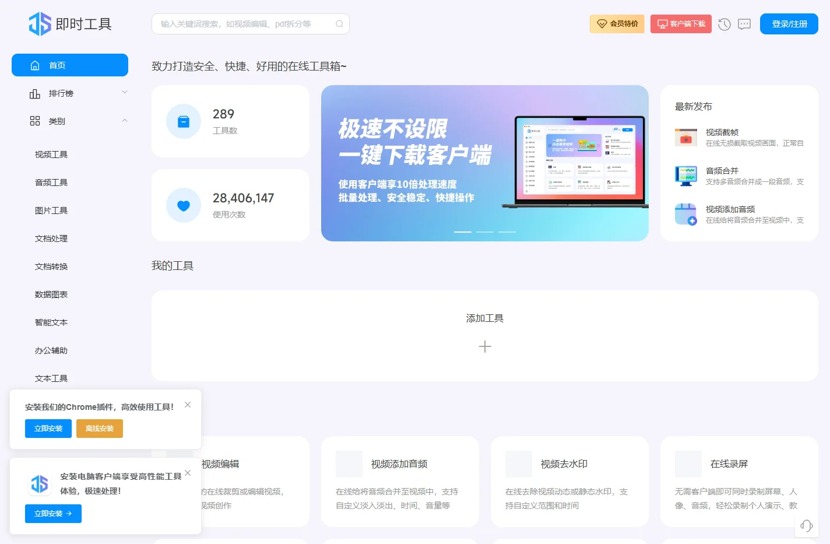This screenshot has height=544, width=830.
Task: Select 首页 in the sidebar
Action: 70,65
